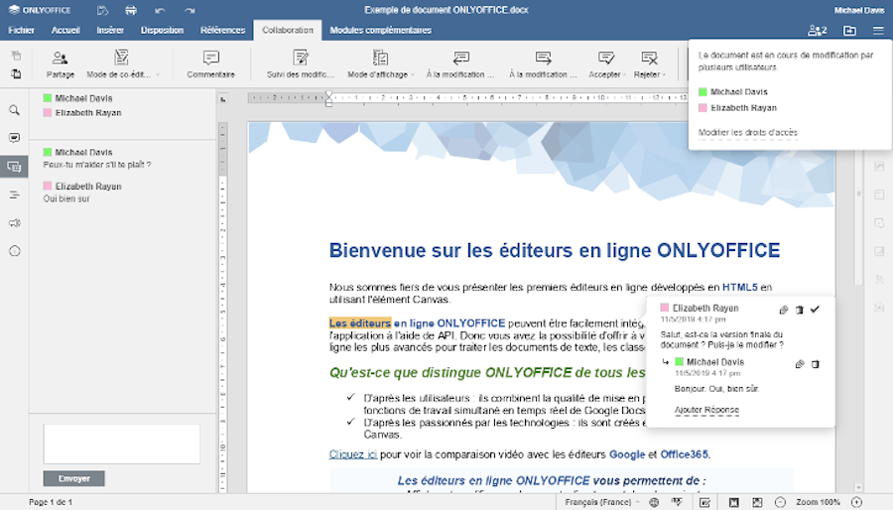Screen dimensions: 893x510
Task: Open the hamburger view settings menu
Action: [878, 30]
